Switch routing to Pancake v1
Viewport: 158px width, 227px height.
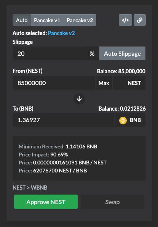tap(47, 20)
